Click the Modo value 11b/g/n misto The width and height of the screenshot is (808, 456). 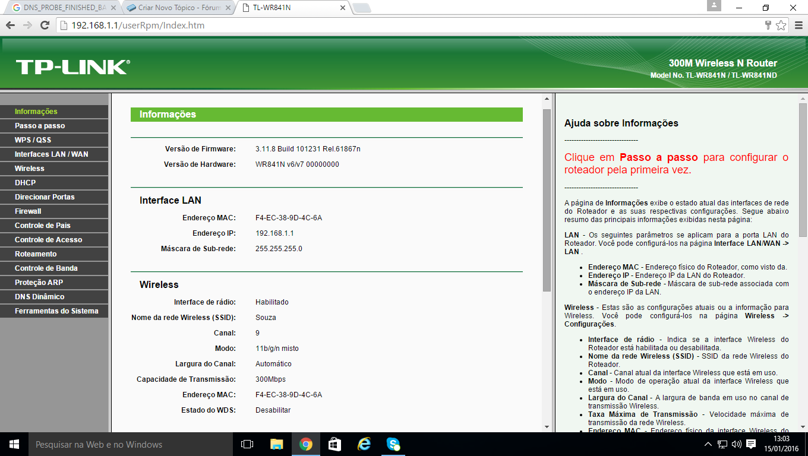click(277, 349)
